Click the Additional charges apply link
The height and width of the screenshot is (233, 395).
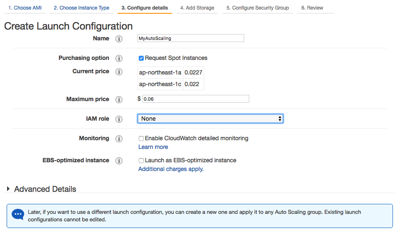pyautogui.click(x=170, y=169)
